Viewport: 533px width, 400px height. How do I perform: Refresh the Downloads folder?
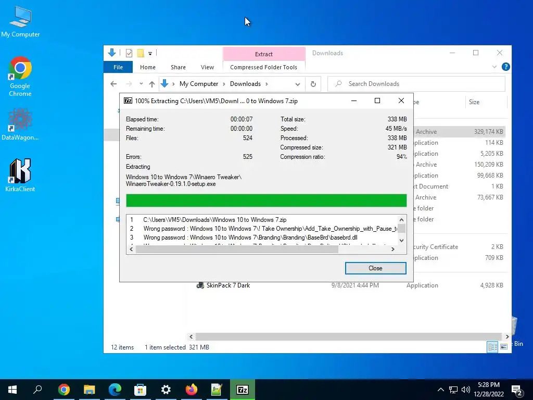point(313,84)
